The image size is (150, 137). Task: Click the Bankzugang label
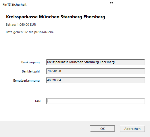pyautogui.click(x=31, y=62)
